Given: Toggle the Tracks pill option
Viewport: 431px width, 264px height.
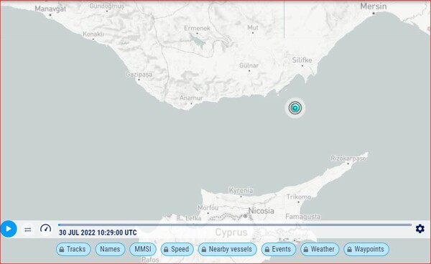Looking at the screenshot, I should (x=73, y=249).
